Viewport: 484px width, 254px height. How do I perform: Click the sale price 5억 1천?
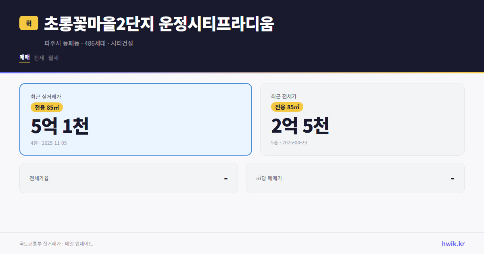tap(60, 127)
